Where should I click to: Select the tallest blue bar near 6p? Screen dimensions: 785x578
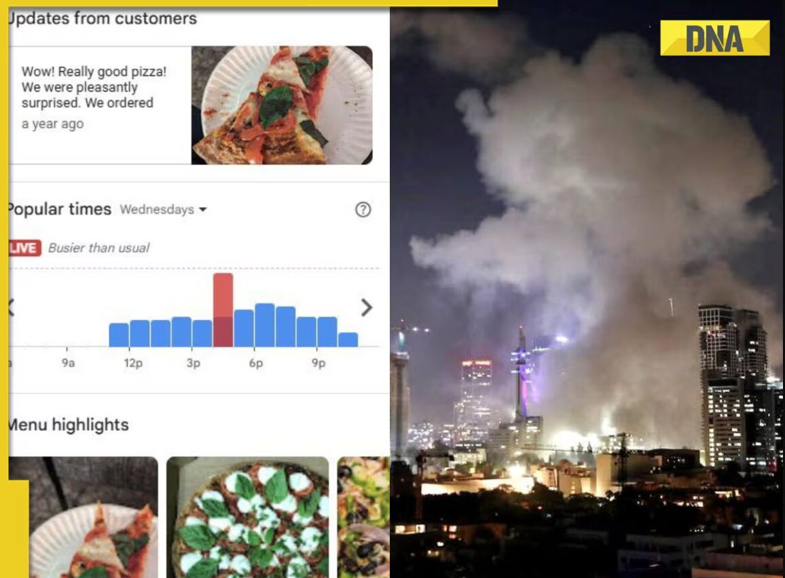264,325
